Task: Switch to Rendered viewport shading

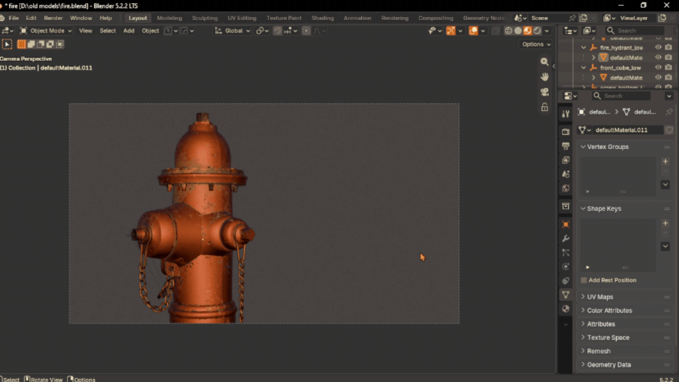Action: click(x=537, y=31)
